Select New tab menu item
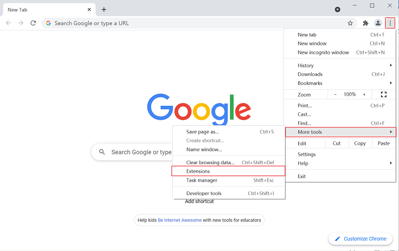 pyautogui.click(x=340, y=34)
